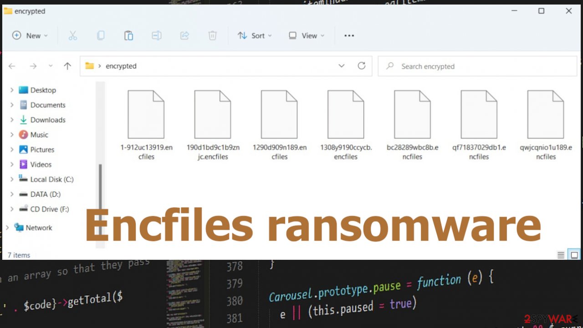Switch to details view in the status bar
The width and height of the screenshot is (583, 328).
point(561,255)
